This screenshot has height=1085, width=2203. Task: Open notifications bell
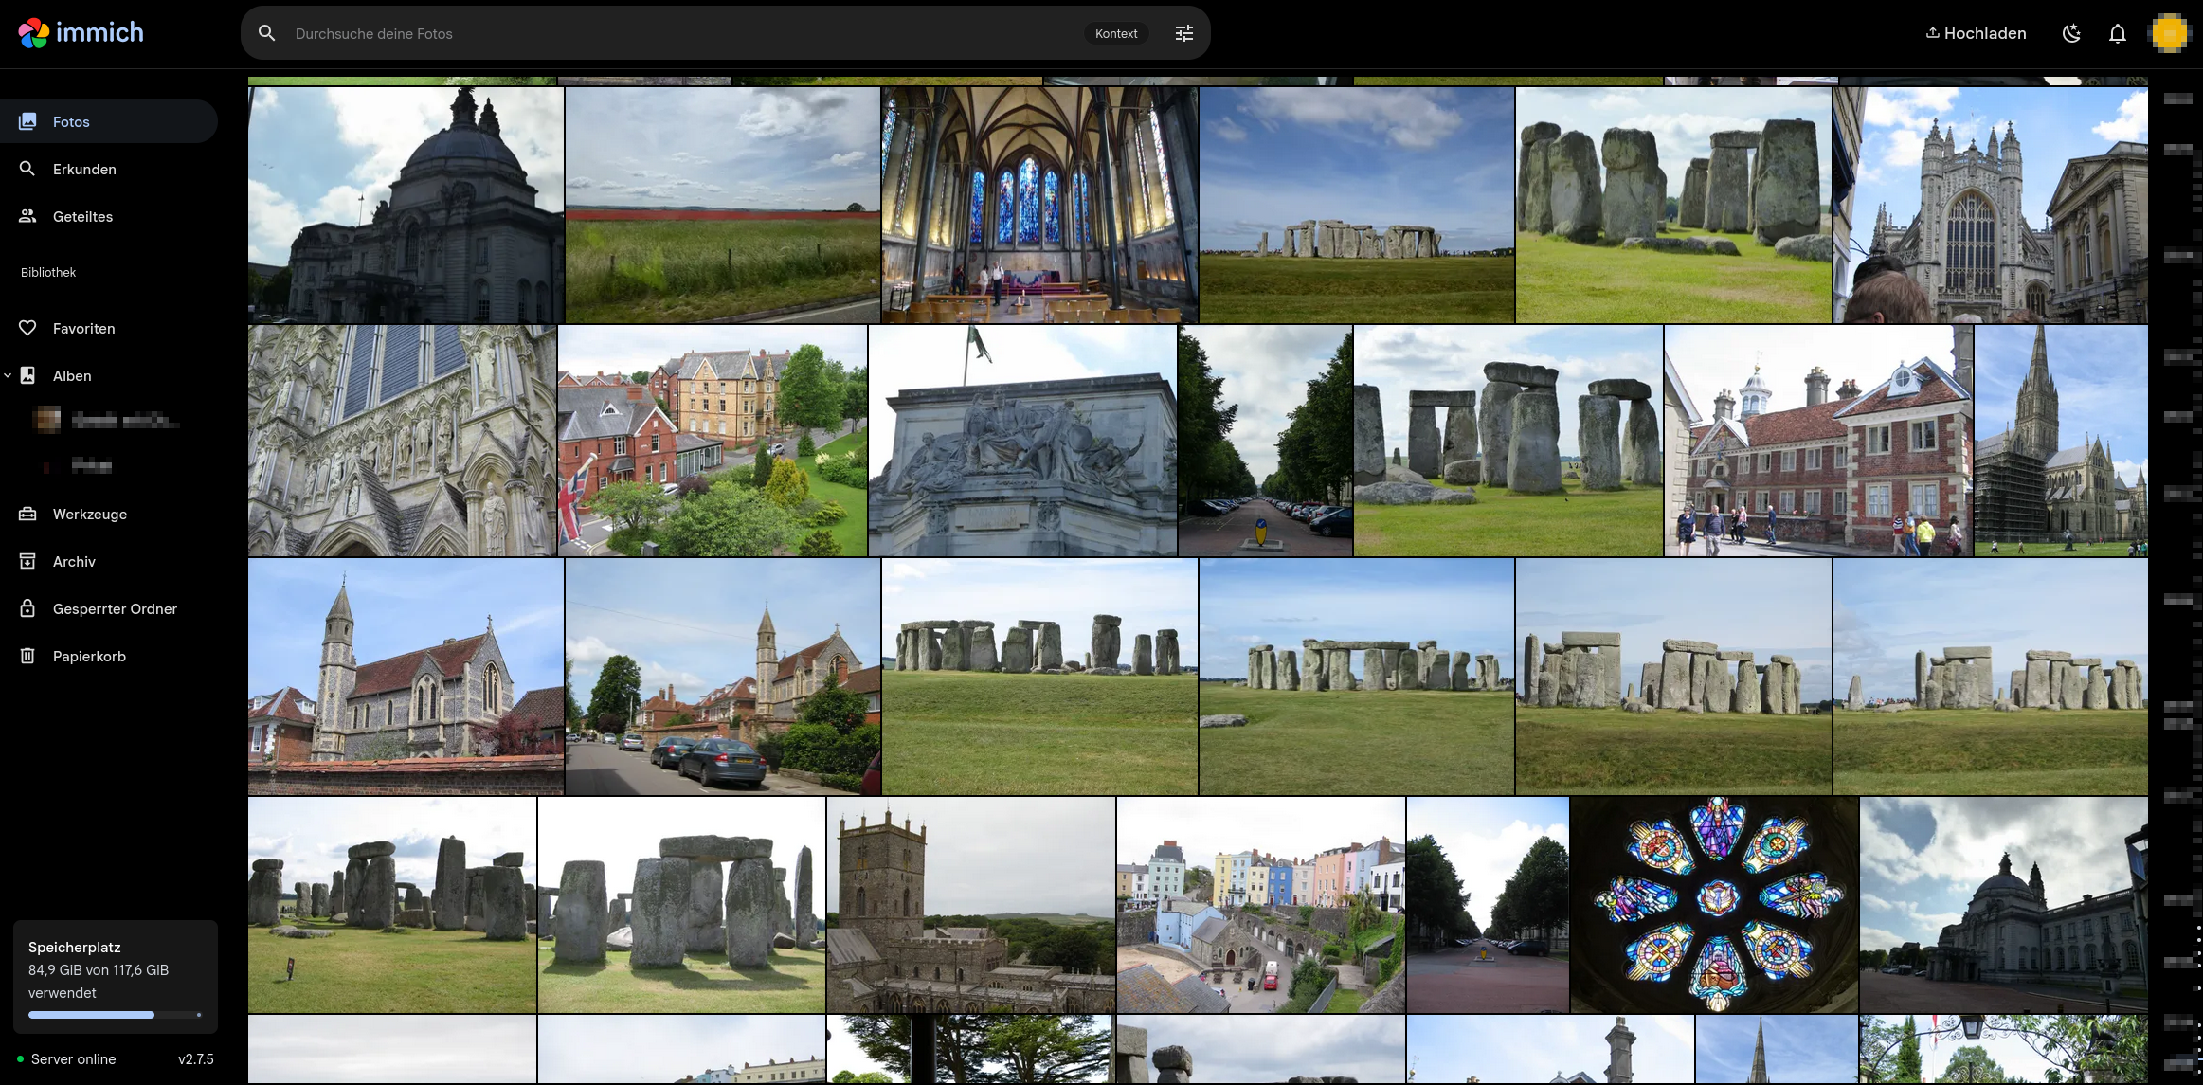(2118, 33)
